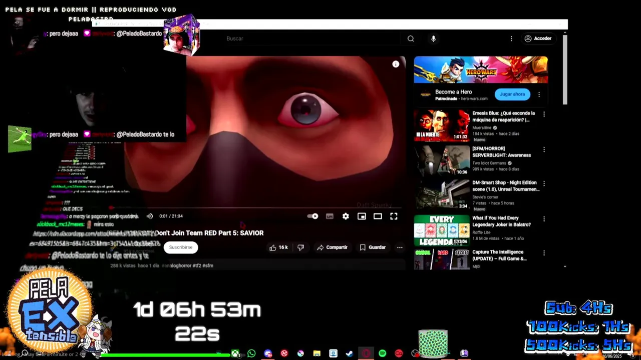
Task: Open Capture The Intelligence video title
Action: (499, 255)
